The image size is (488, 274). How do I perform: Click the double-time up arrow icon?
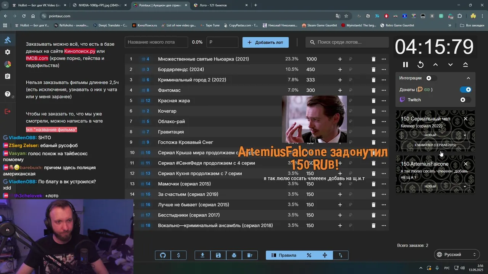pos(466,65)
